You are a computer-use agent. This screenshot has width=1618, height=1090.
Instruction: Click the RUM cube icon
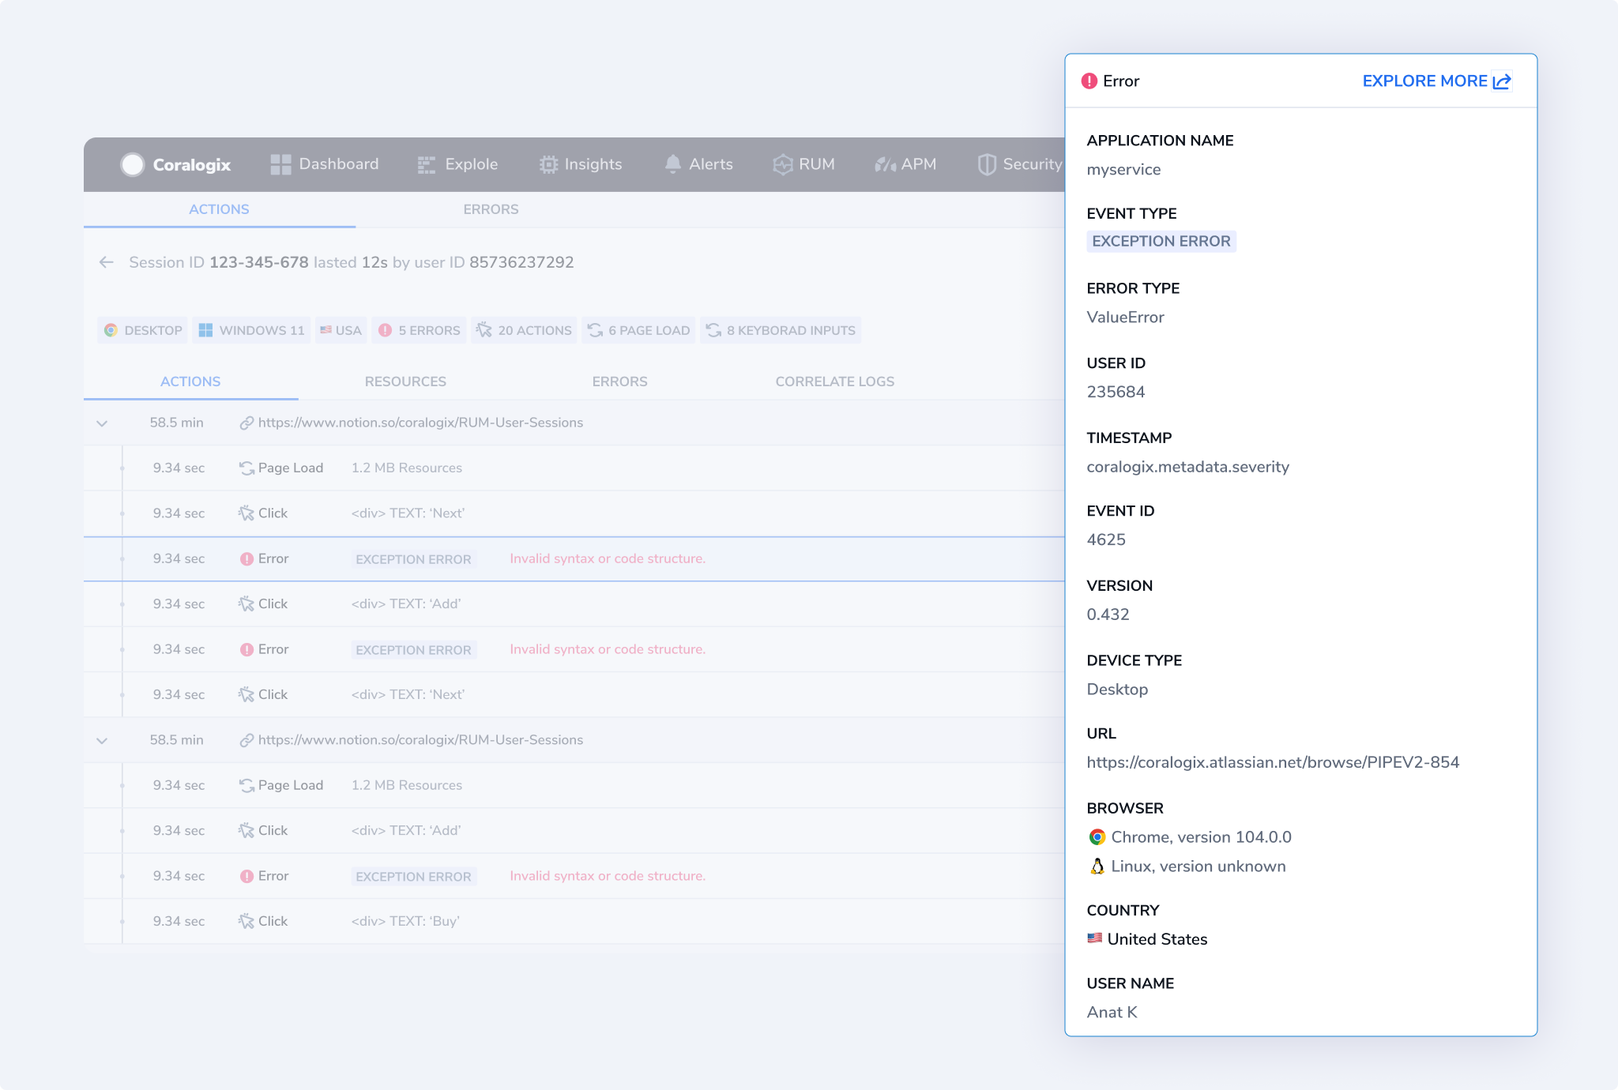tap(783, 164)
